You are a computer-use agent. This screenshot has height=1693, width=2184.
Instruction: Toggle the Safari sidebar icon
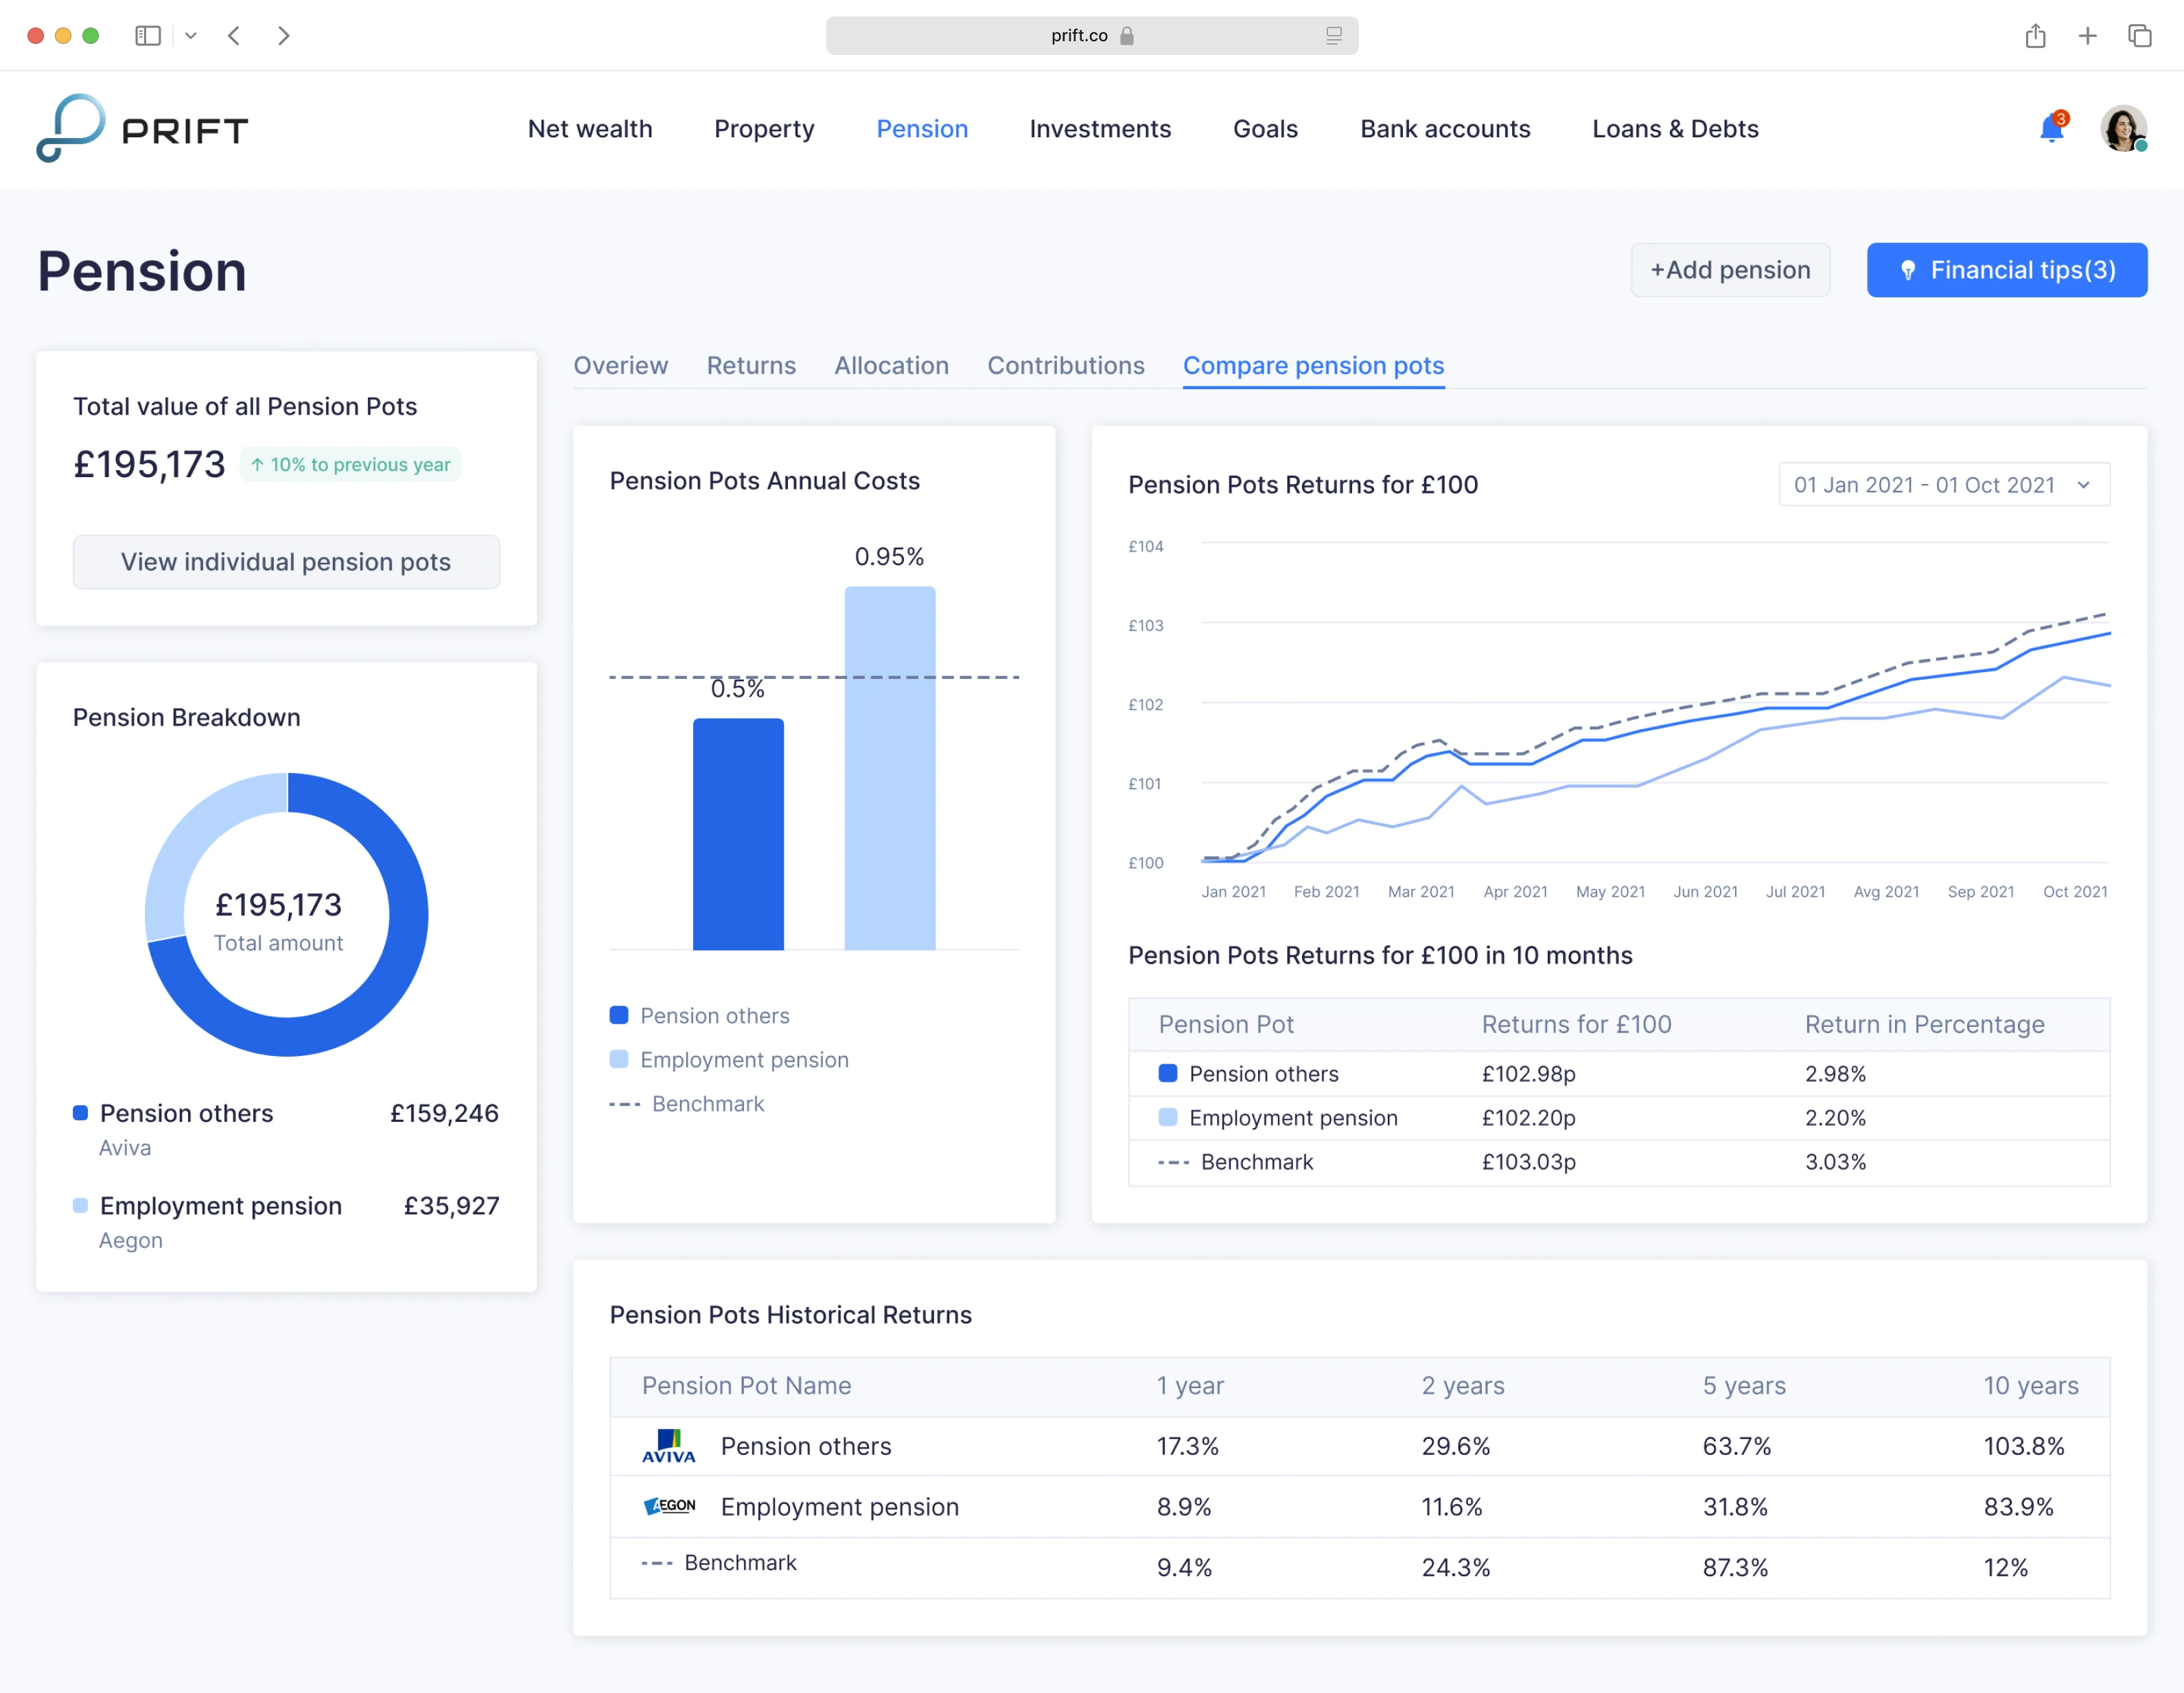click(148, 36)
